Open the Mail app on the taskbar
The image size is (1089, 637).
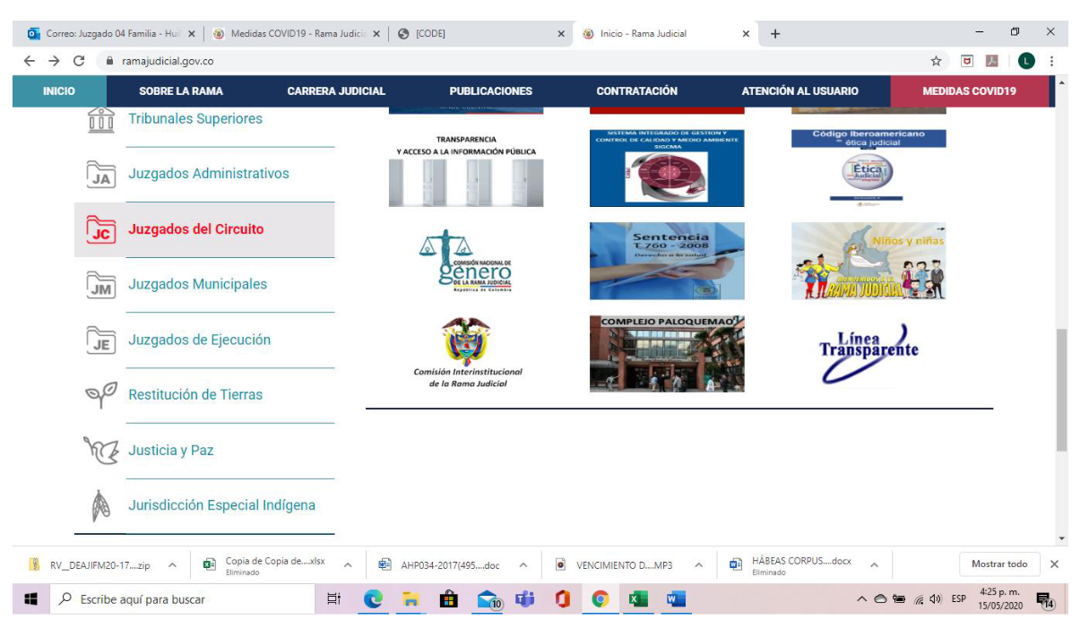tap(488, 600)
